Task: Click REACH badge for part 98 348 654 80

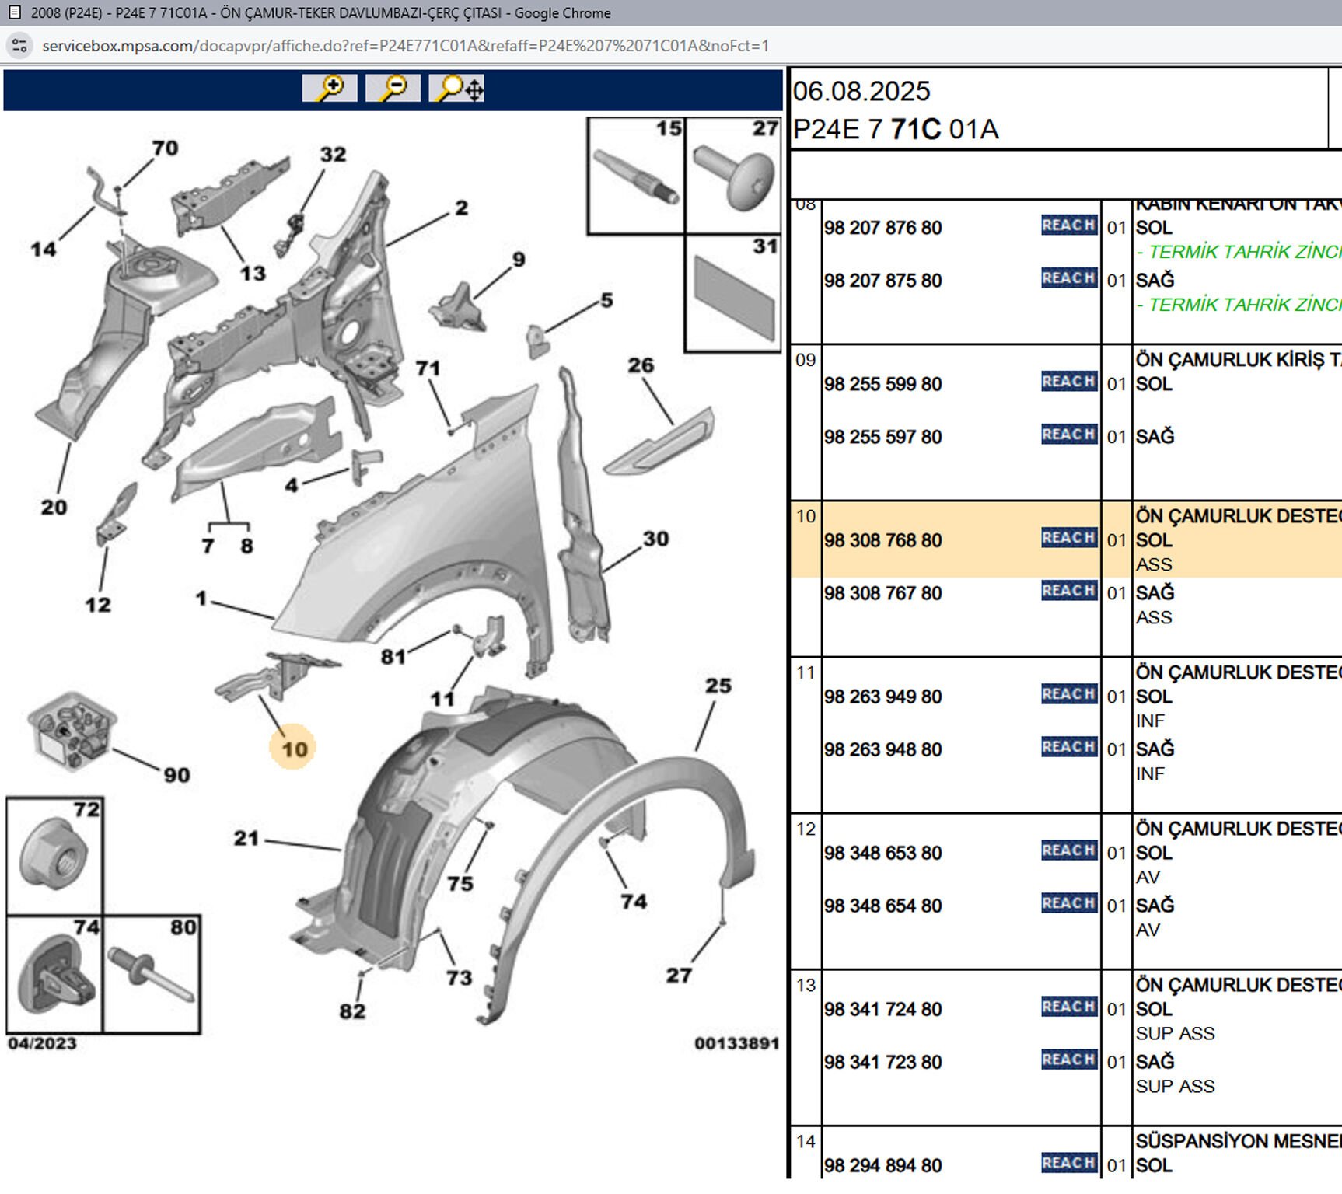Action: tap(1068, 903)
